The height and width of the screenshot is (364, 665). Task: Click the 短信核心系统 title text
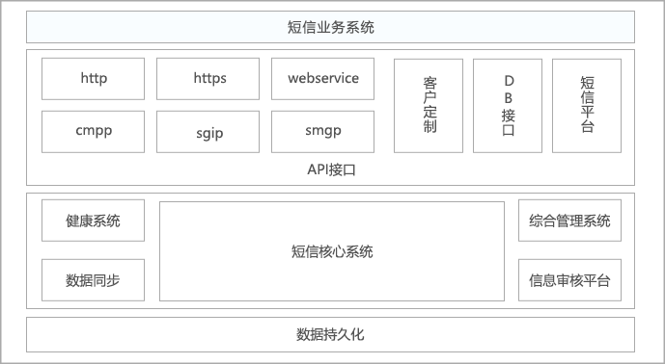(332, 251)
